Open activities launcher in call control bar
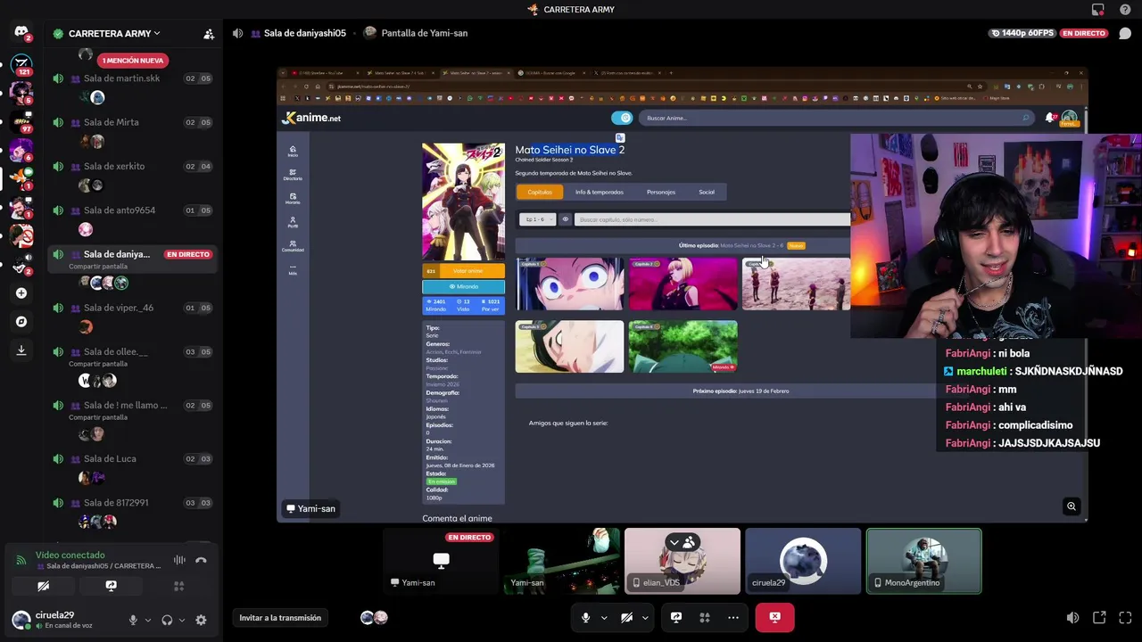 (x=705, y=617)
